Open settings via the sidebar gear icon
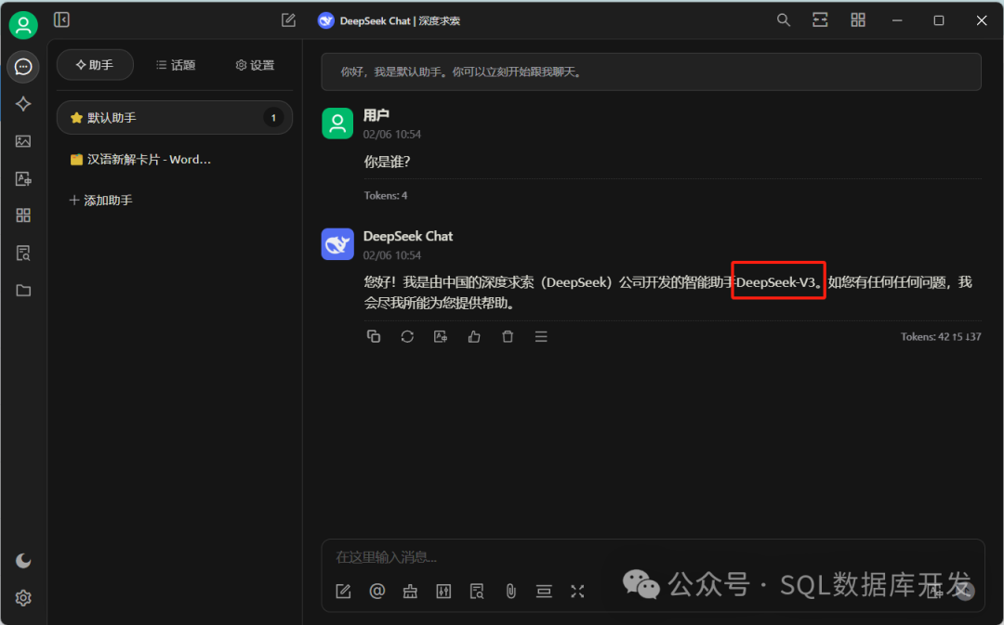 click(x=23, y=598)
